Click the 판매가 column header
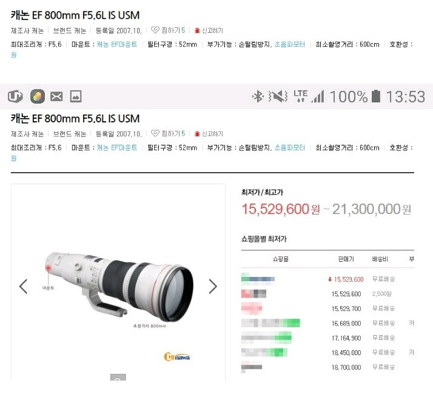 346,259
